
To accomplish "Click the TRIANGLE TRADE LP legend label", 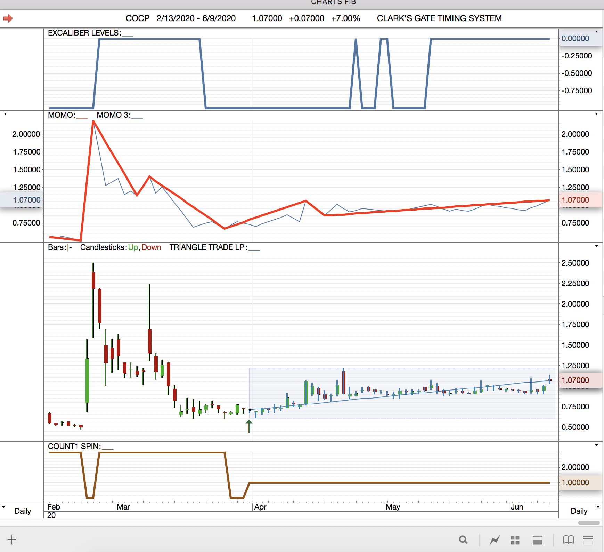I will pyautogui.click(x=208, y=247).
